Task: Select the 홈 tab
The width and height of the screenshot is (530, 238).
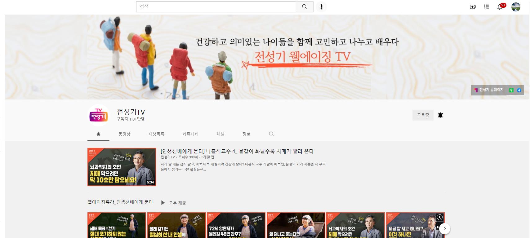Action: coord(98,134)
